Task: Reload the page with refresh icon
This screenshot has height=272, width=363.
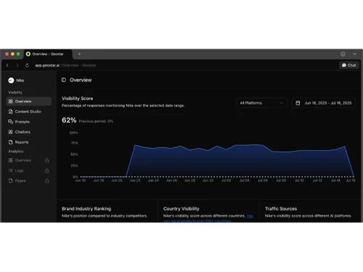Action: click(27, 65)
